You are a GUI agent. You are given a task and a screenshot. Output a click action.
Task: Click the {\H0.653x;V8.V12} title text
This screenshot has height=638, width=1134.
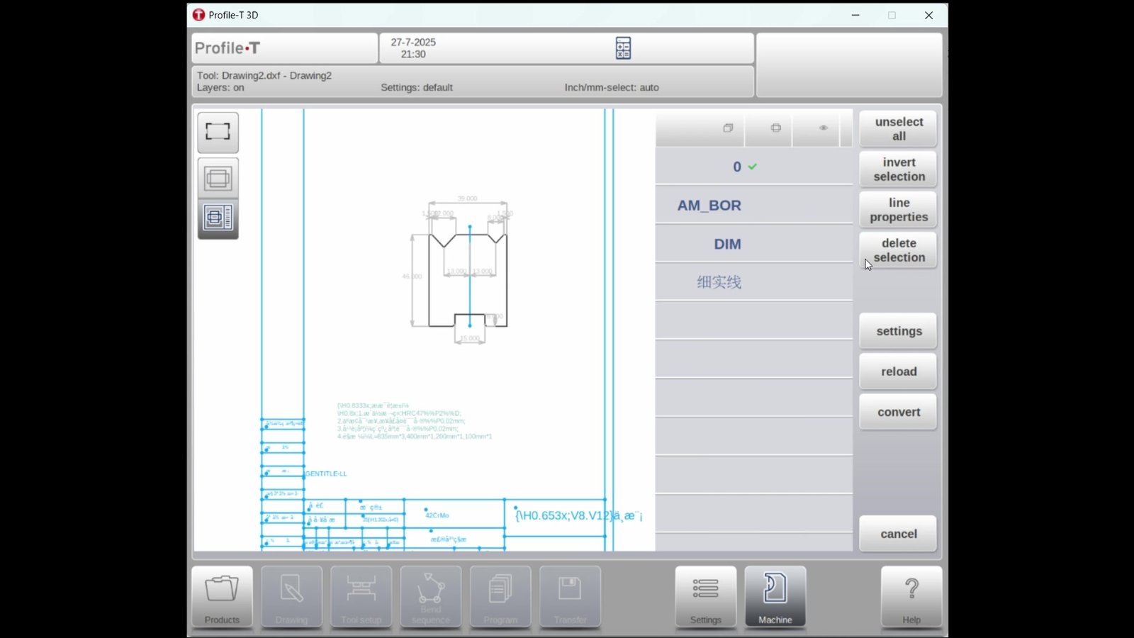(578, 515)
